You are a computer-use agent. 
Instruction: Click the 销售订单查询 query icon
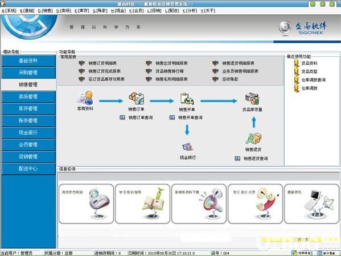point(122,118)
